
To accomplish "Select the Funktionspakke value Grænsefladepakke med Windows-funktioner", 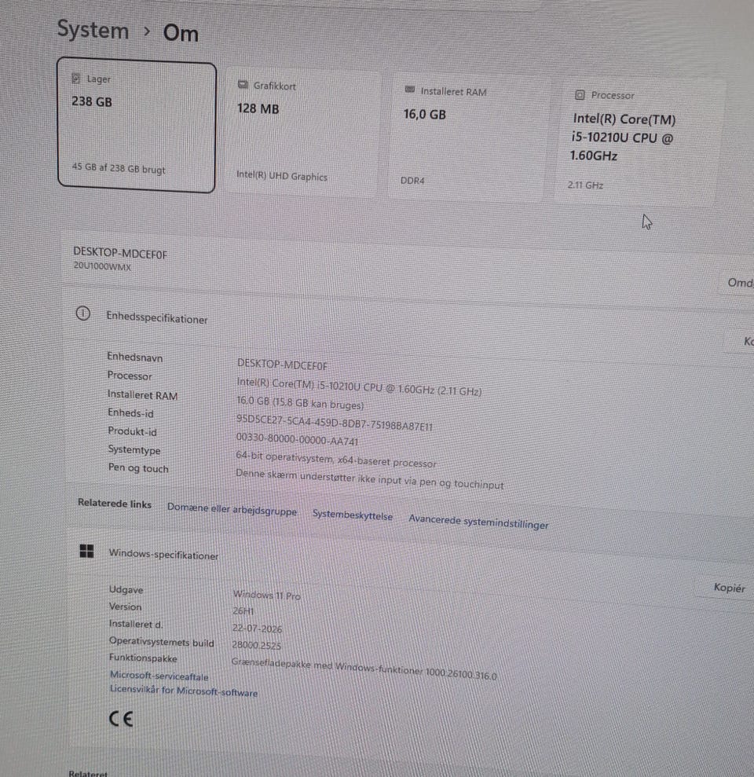I will (x=364, y=669).
